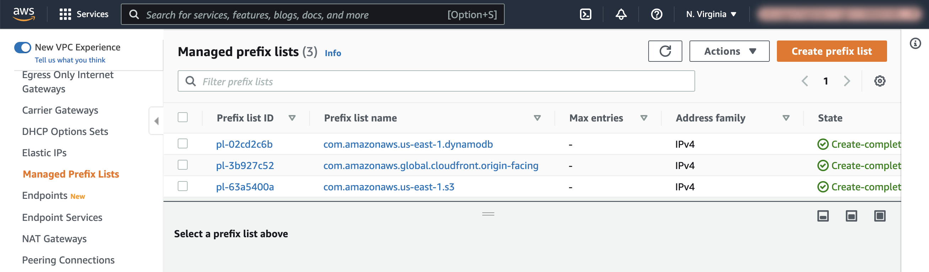The width and height of the screenshot is (929, 272).
Task: Open DHCP Options Sets
Action: [x=65, y=131]
